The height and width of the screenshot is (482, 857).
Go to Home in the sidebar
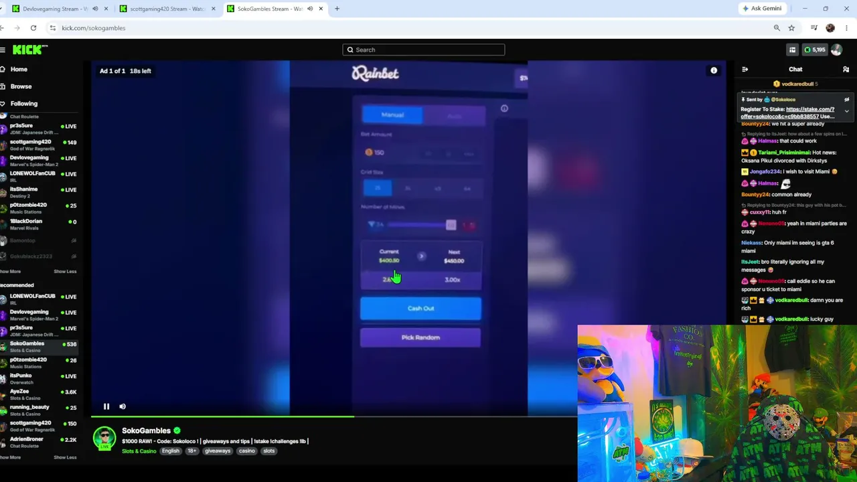coord(19,69)
